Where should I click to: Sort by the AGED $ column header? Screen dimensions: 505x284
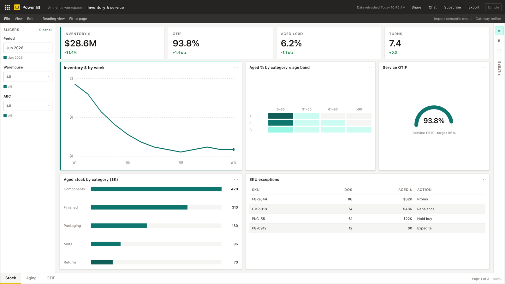click(405, 190)
